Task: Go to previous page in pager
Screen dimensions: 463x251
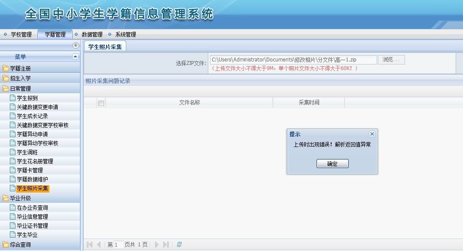Action: (99, 245)
